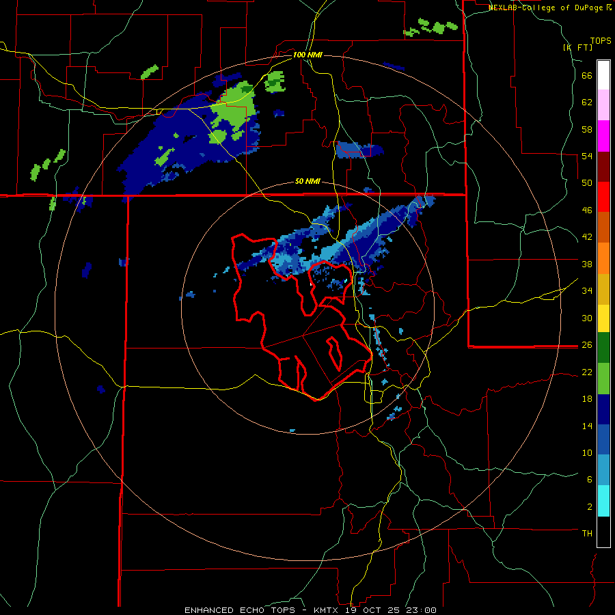The width and height of the screenshot is (615, 615).
Task: Click the navy swatch between 18 and 14
Action: pyautogui.click(x=603, y=409)
